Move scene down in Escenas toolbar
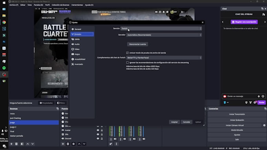The image size is (267, 150). (33, 144)
